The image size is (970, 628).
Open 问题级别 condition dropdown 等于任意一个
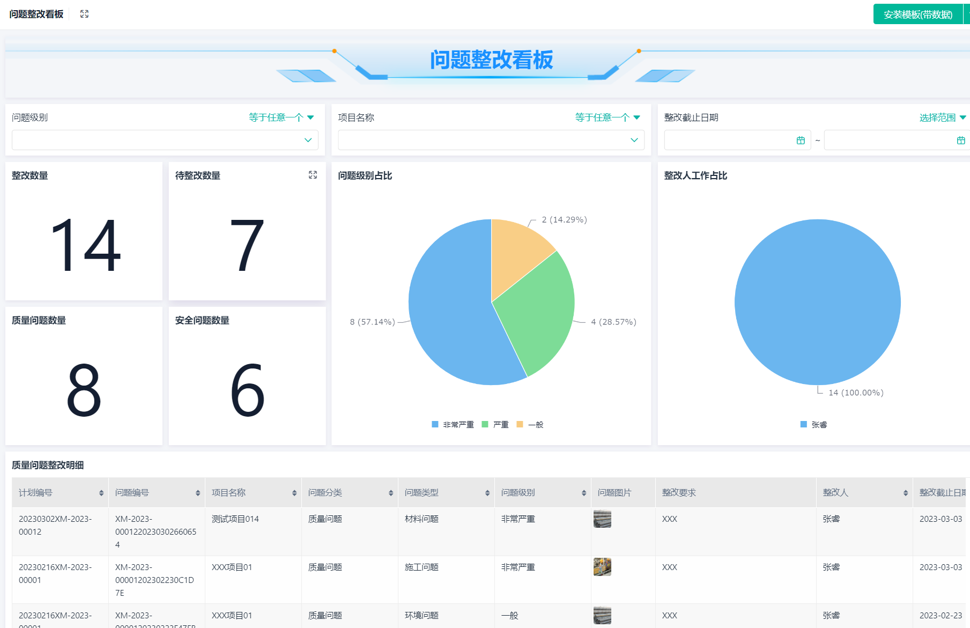[x=282, y=117]
